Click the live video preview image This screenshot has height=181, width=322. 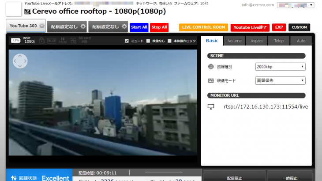click(103, 102)
